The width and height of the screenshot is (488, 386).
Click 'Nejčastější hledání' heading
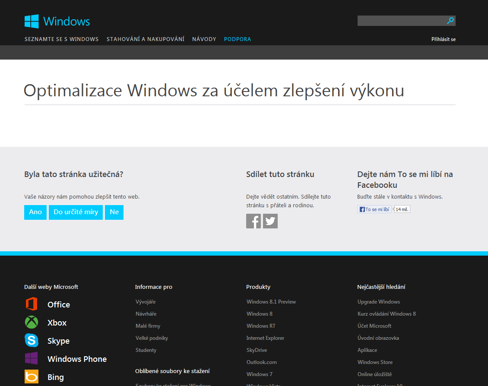(381, 287)
